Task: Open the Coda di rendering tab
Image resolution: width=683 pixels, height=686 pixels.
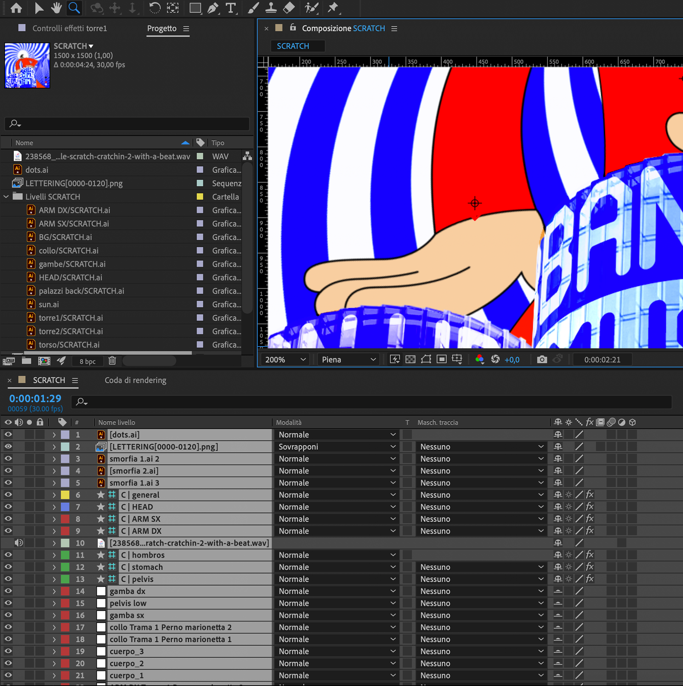Action: click(x=136, y=380)
